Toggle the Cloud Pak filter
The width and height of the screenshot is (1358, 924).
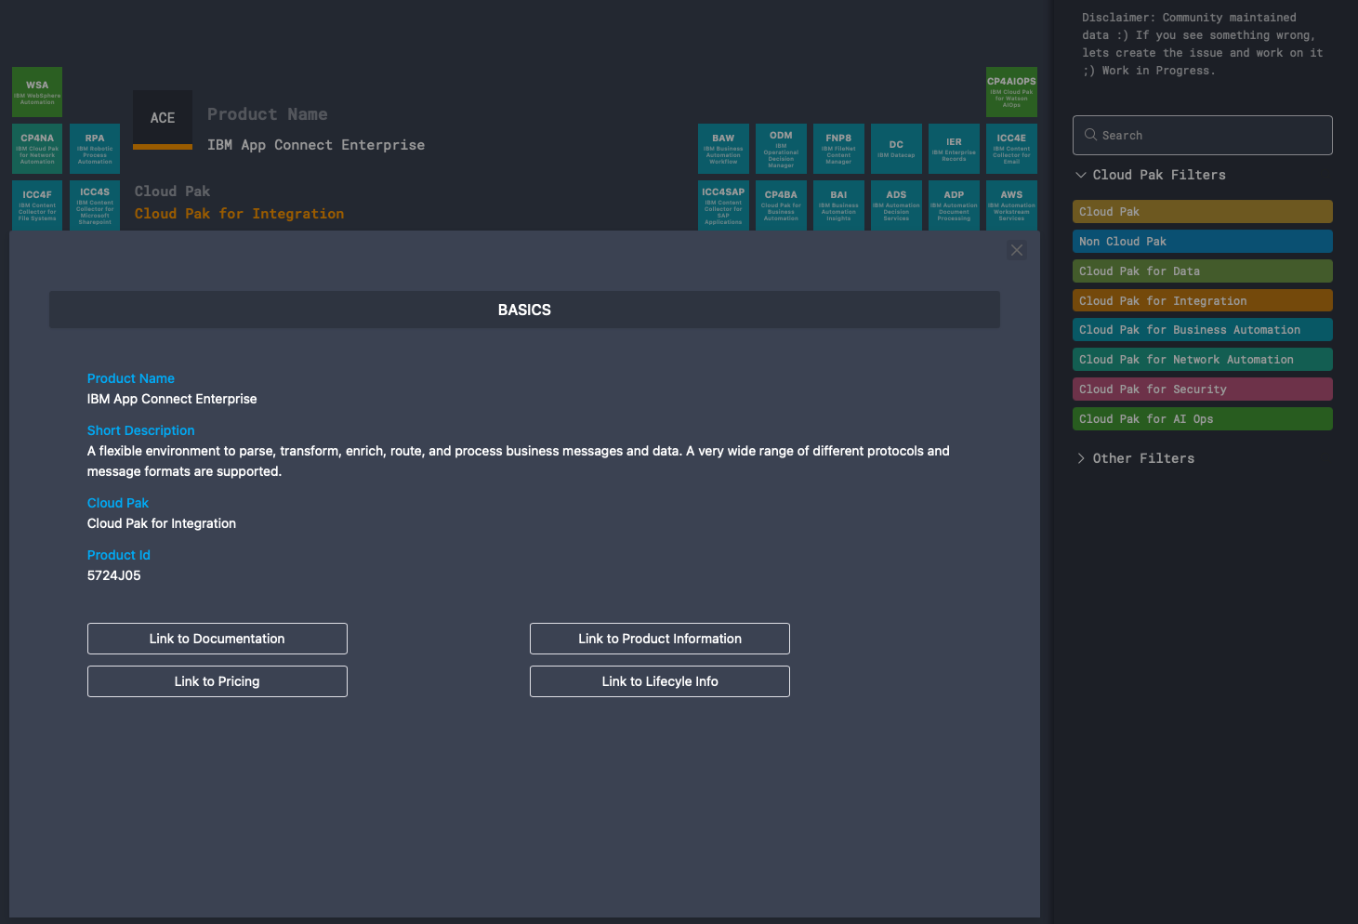point(1203,212)
